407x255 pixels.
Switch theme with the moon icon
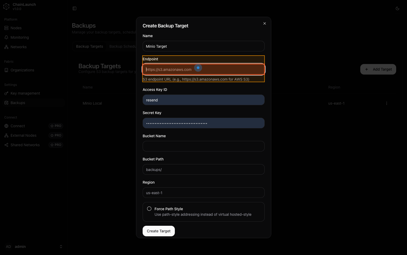pyautogui.click(x=397, y=8)
